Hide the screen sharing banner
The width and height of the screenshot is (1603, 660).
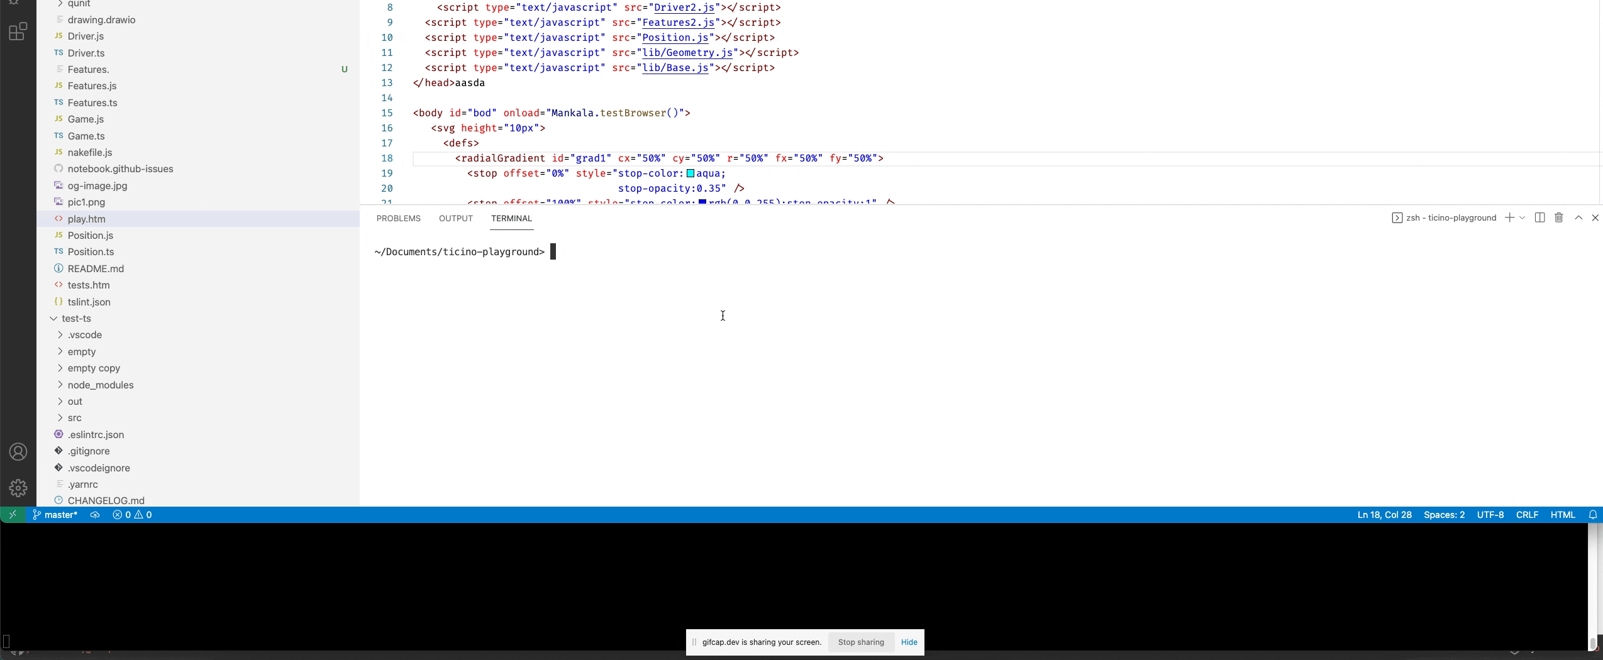pos(908,642)
